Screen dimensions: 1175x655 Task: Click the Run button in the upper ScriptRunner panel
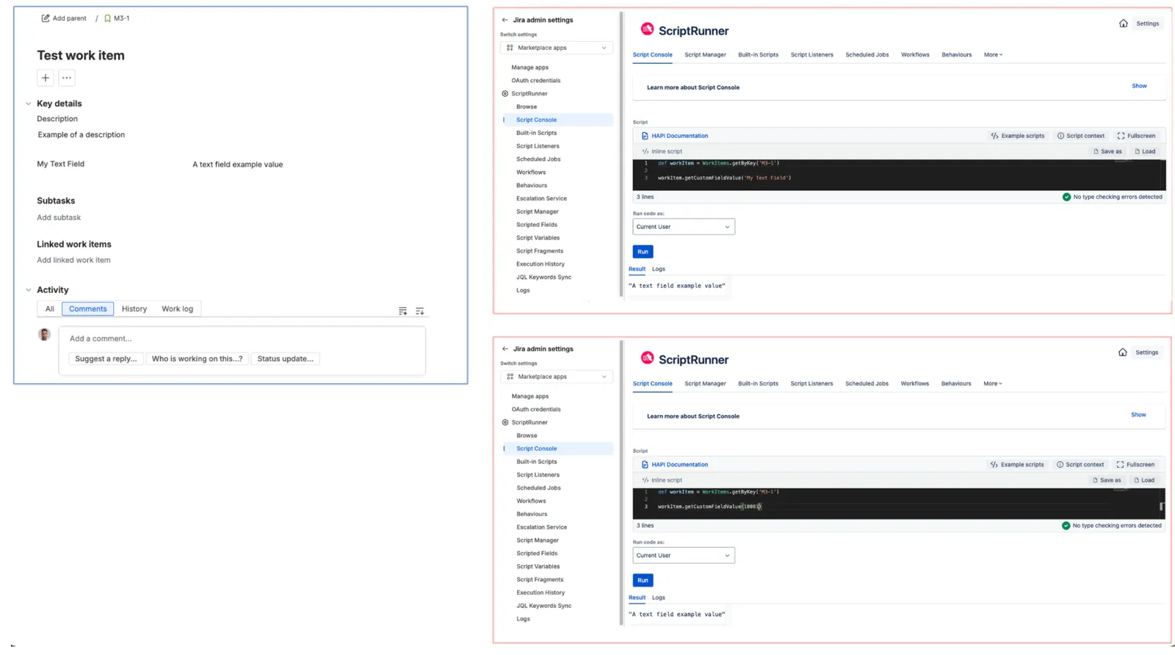[643, 252]
